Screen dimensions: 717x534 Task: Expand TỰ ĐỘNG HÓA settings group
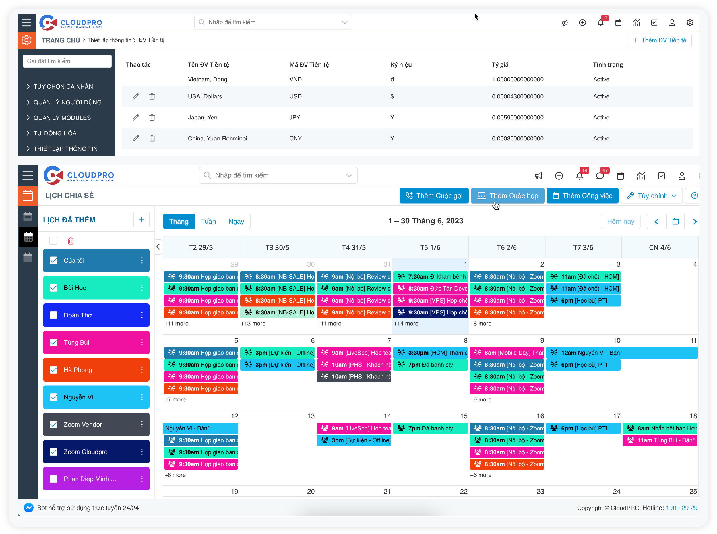coord(55,133)
